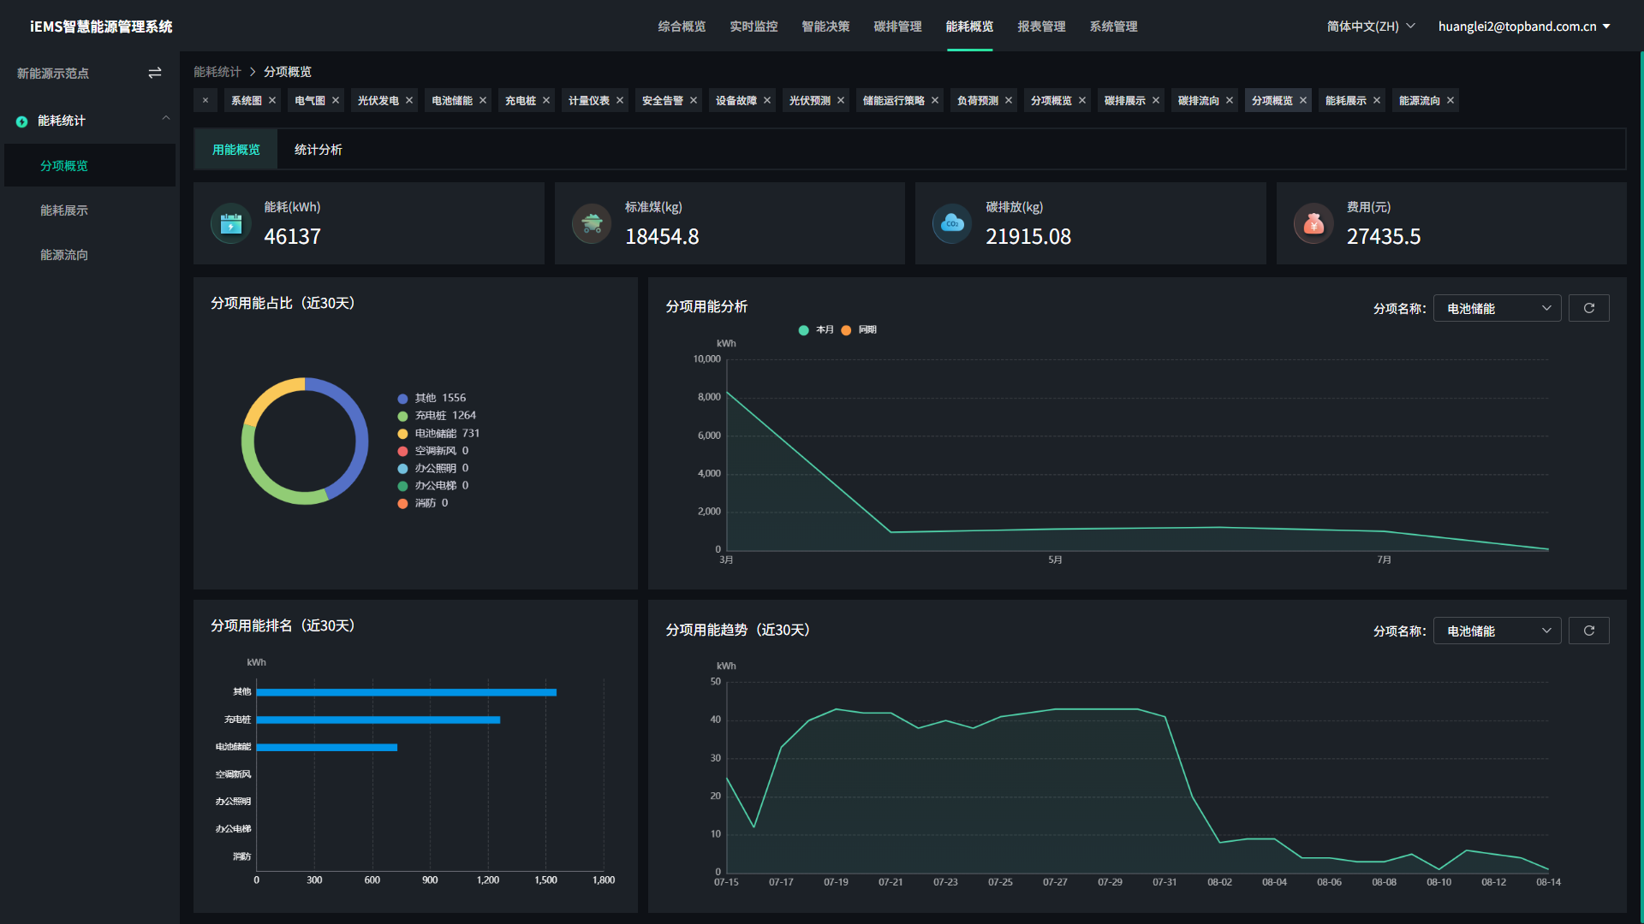Screen dimensions: 1644x924
Task: Click the 能耗统计 breadcrumb link
Action: click(x=217, y=71)
